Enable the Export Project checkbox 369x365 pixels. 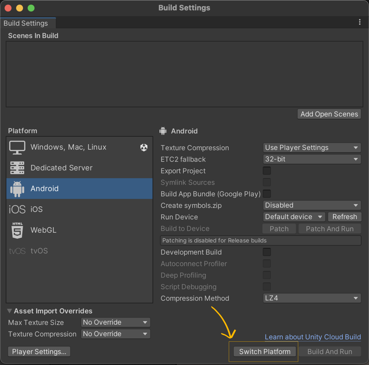coord(267,171)
